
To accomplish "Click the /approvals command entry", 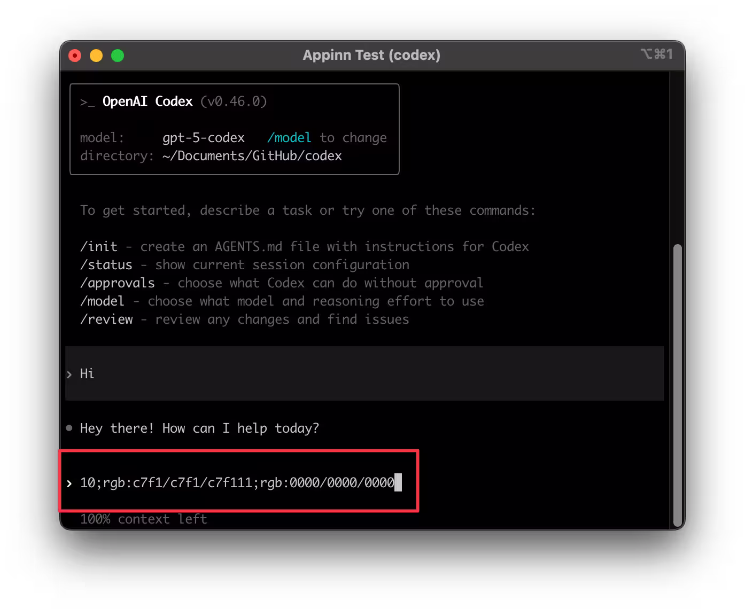I will [x=117, y=283].
